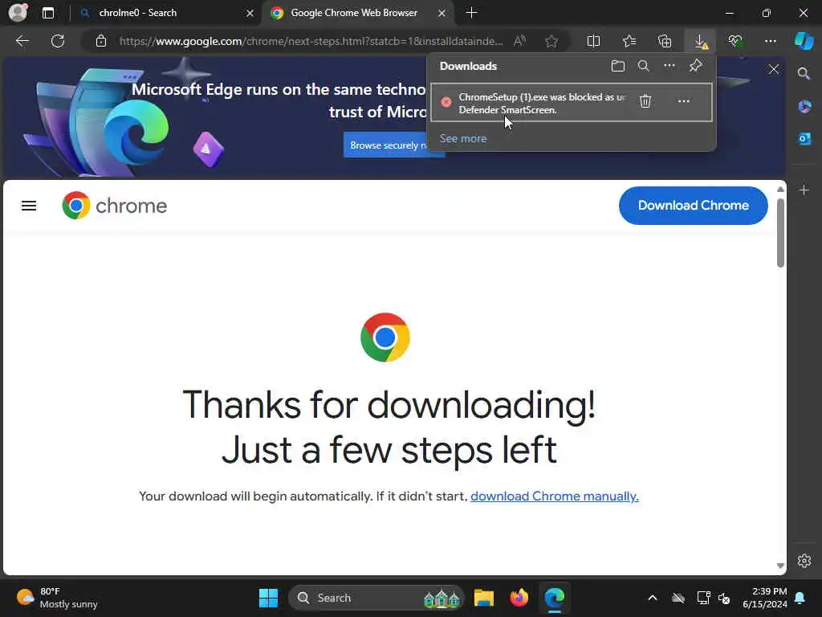Open Browser essentials heart icon

coord(735,41)
